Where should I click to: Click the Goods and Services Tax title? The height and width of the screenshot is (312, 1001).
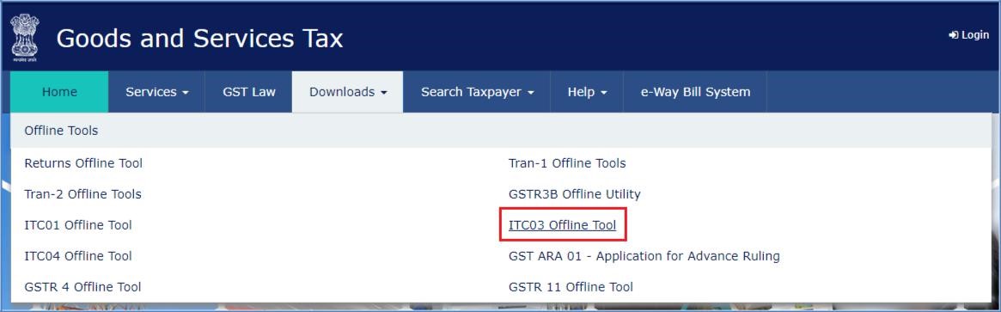tap(200, 39)
